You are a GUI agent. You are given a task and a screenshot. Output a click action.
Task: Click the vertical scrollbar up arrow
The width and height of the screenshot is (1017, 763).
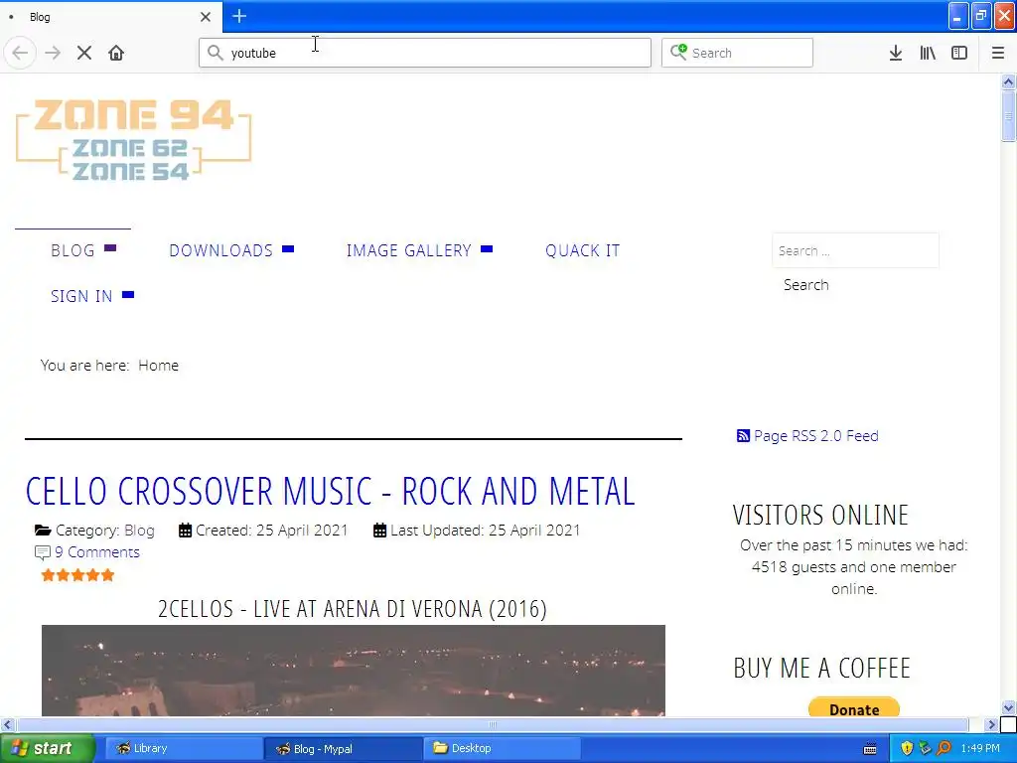1008,81
